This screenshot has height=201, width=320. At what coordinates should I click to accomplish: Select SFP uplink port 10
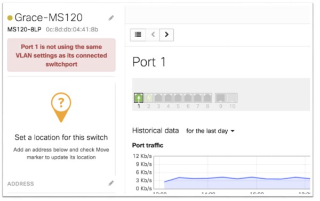pos(232,98)
